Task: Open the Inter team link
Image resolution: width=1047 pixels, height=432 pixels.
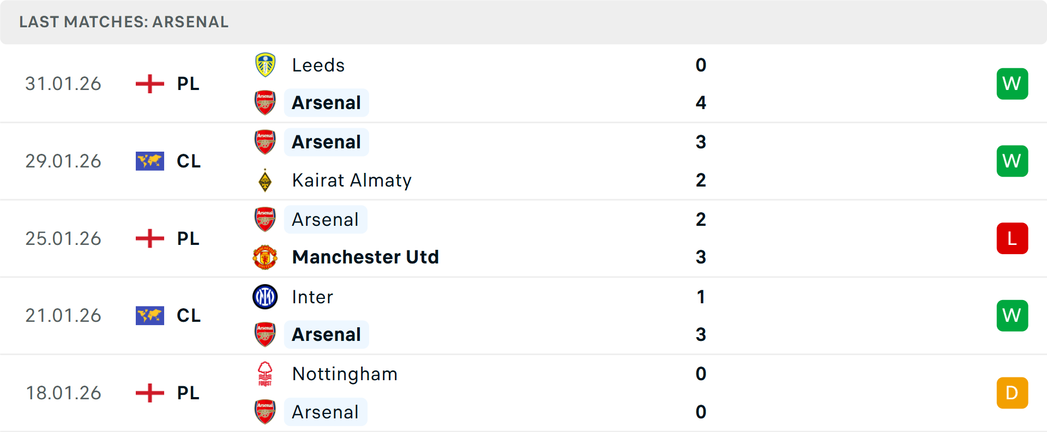Action: point(312,297)
